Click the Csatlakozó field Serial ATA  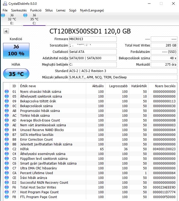[93, 52]
